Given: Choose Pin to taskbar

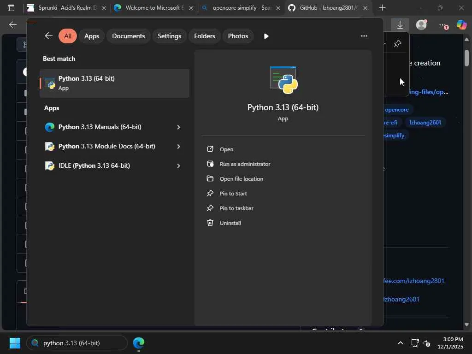Looking at the screenshot, I should point(236,208).
